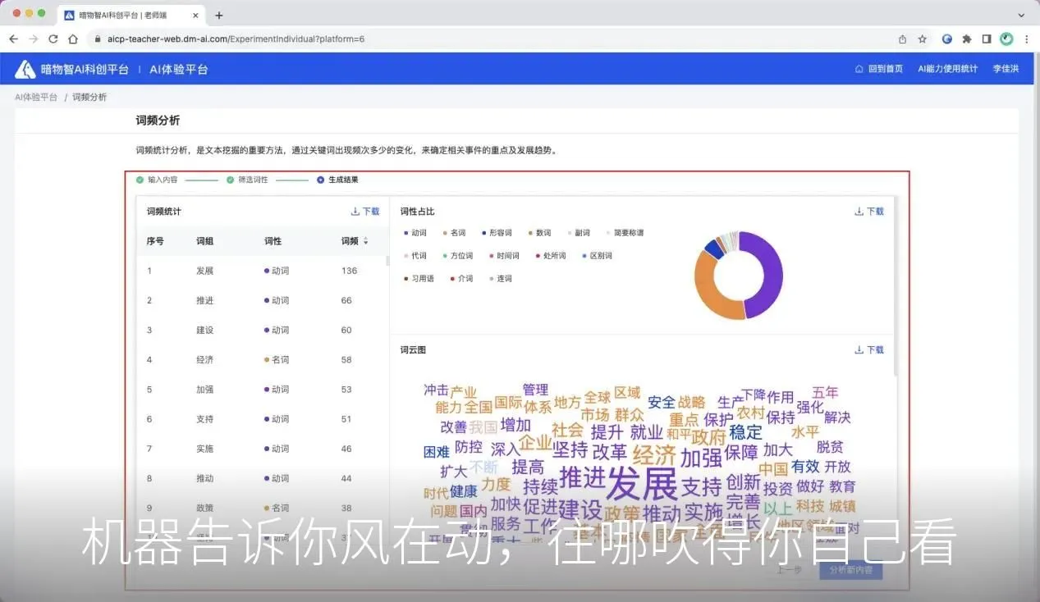This screenshot has width=1040, height=602.
Task: Bookmark this page with the star icon
Action: [923, 39]
